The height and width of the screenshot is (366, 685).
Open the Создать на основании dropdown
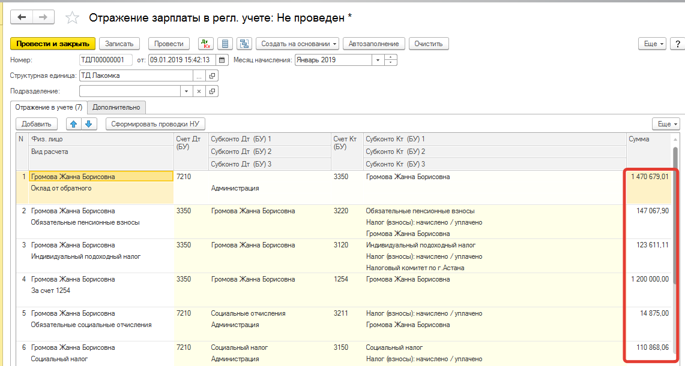pyautogui.click(x=298, y=44)
